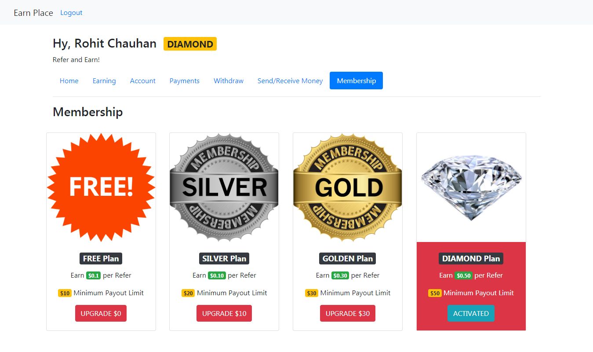Click the DIAMOND Plan label badge
The width and height of the screenshot is (593, 352).
pyautogui.click(x=471, y=259)
